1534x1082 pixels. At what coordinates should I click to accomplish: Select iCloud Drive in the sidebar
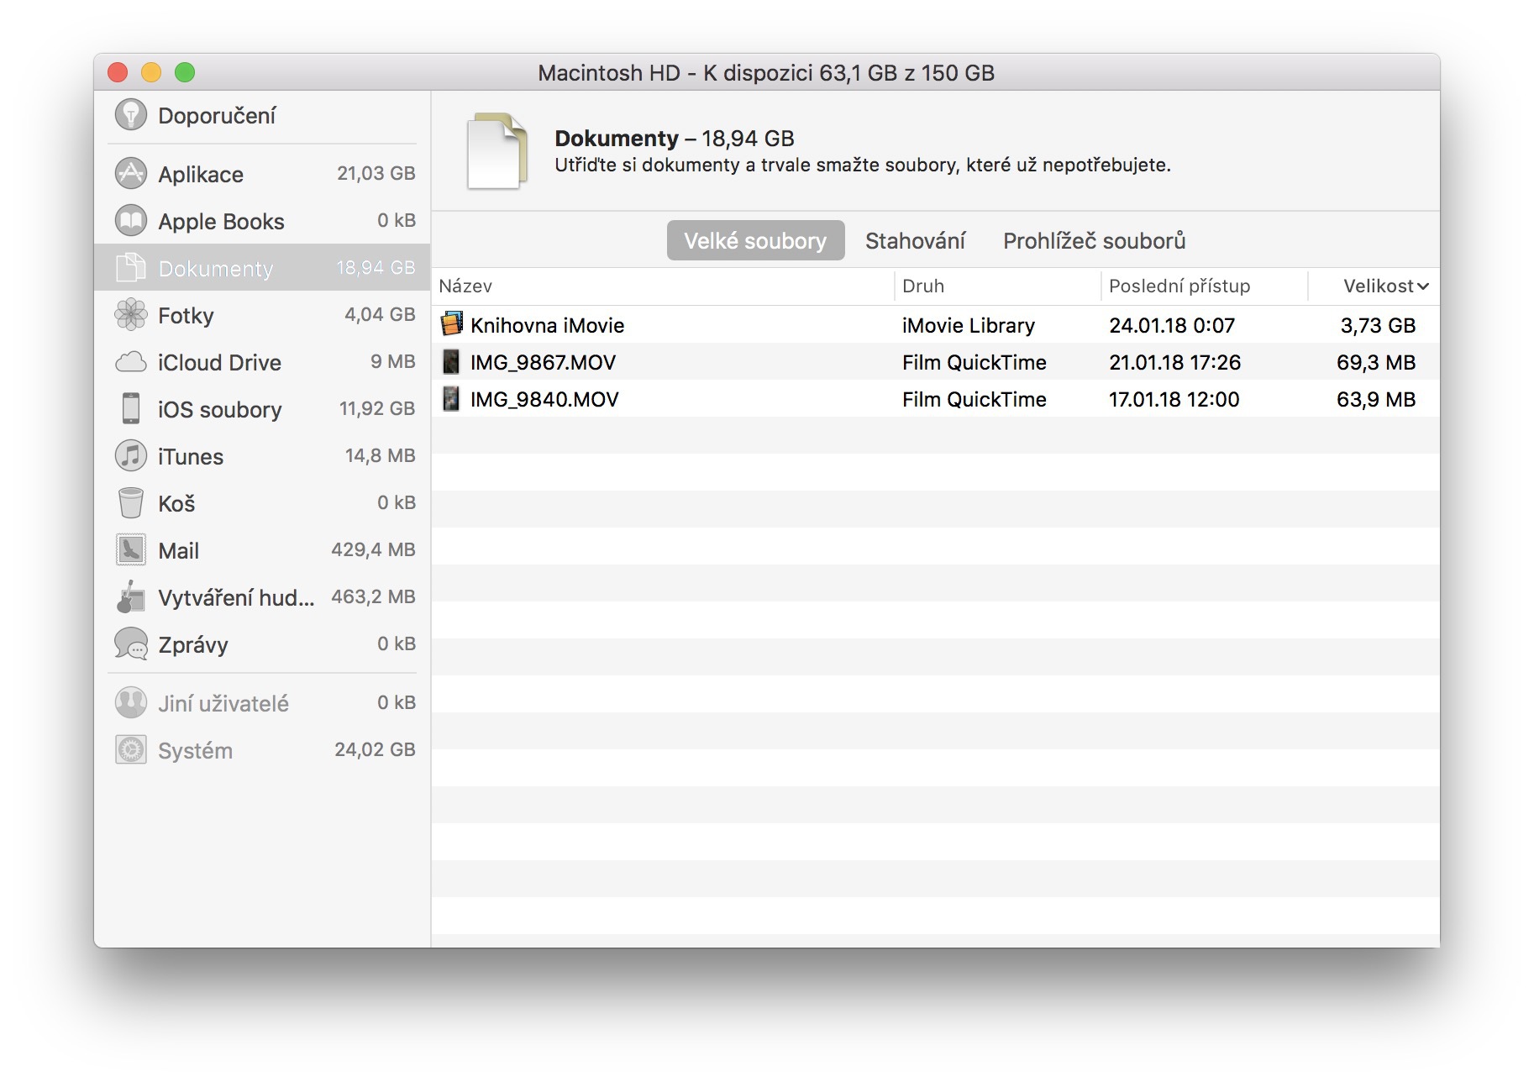coord(262,362)
